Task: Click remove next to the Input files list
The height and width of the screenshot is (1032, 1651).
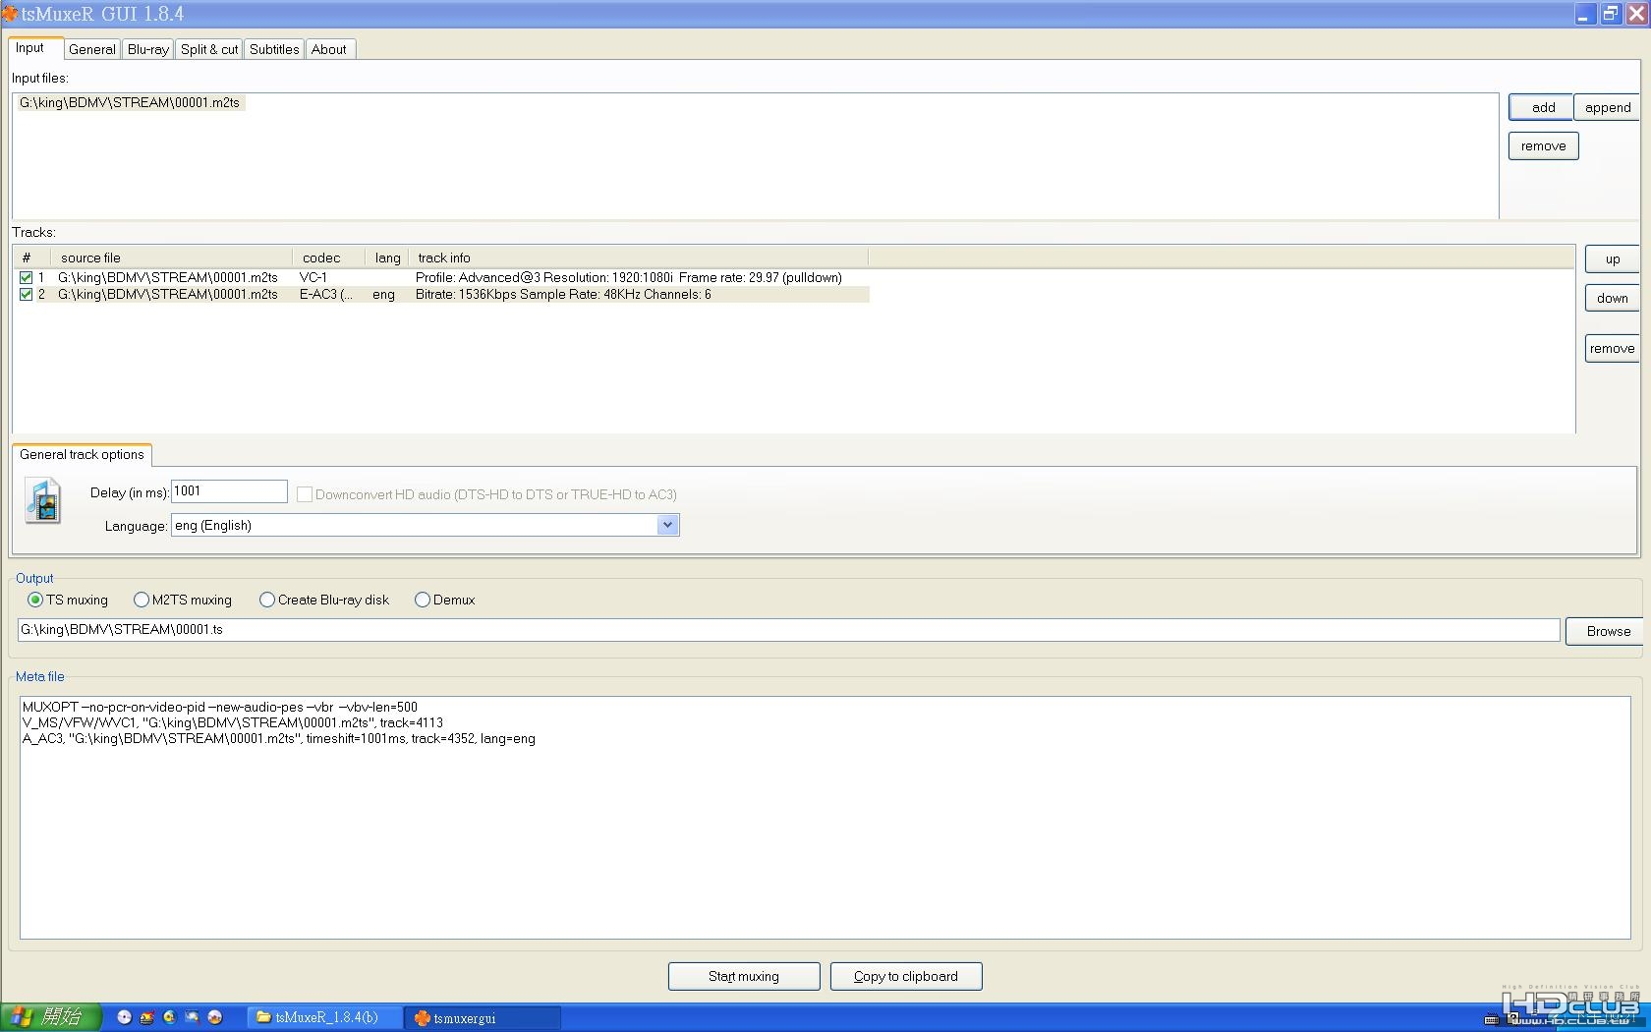Action: click(x=1543, y=145)
